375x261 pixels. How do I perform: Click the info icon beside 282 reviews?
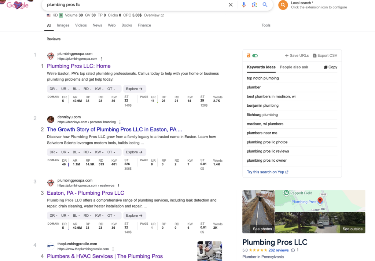tap(293, 250)
